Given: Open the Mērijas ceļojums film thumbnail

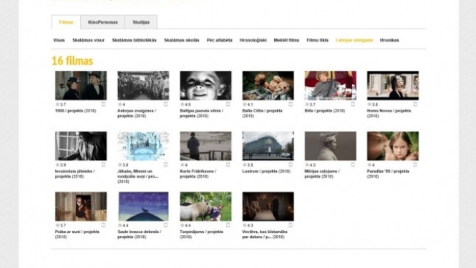Looking at the screenshot, I should pos(330,146).
